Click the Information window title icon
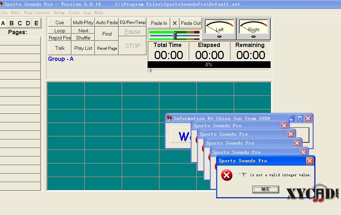The height and width of the screenshot is (215, 341). point(169,118)
